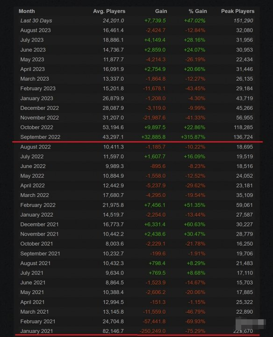
Task: Click January 2021 month cell
Action: tap(36, 331)
